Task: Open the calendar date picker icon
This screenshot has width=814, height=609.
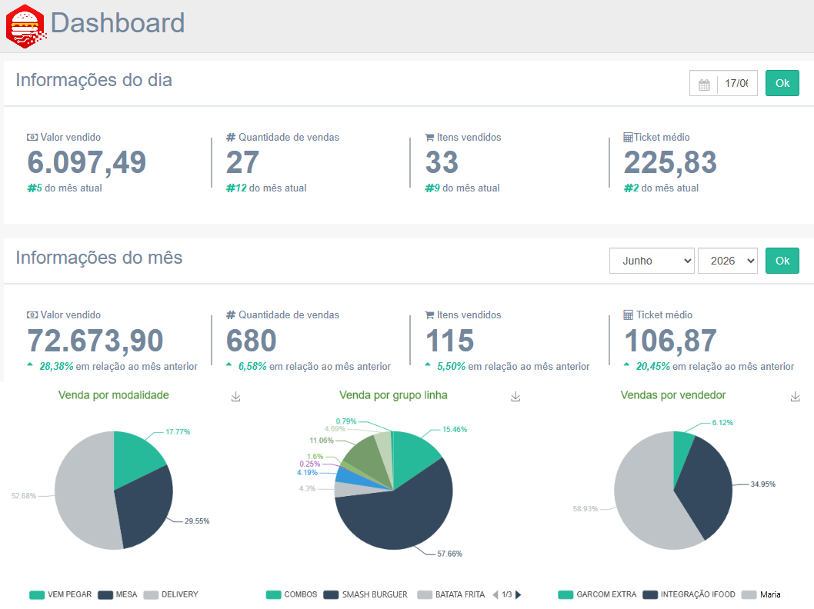Action: pos(704,84)
